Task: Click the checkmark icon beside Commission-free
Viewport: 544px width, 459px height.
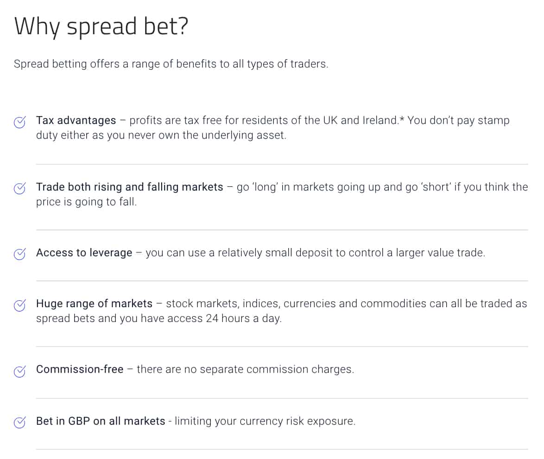Action: coord(19,371)
